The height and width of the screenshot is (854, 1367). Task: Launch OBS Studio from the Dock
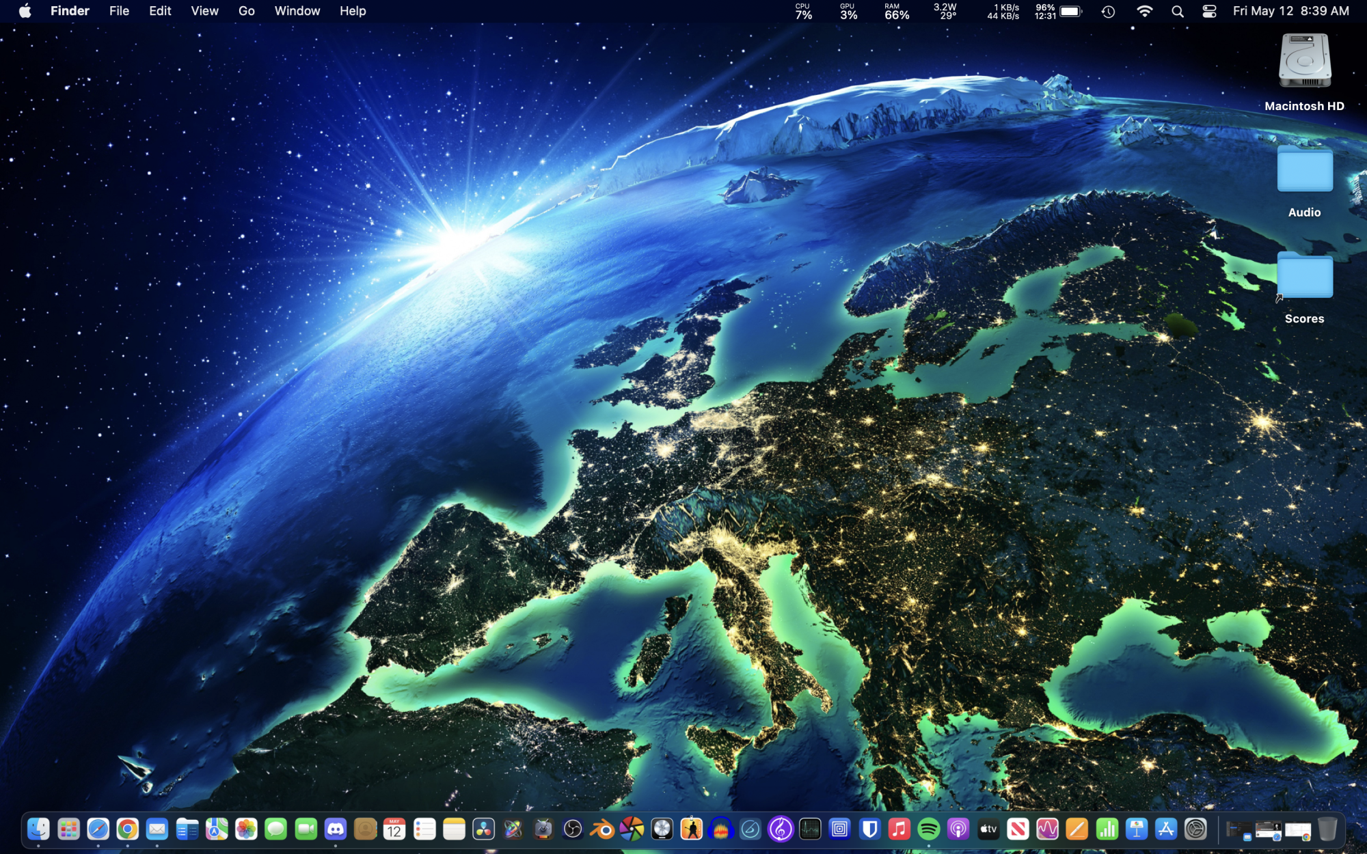[573, 829]
